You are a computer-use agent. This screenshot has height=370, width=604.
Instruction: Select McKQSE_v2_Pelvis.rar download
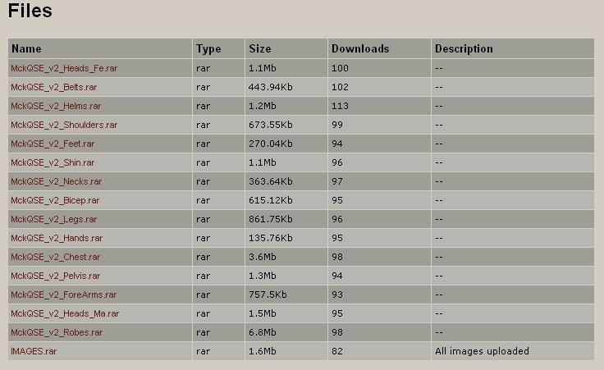(55, 276)
